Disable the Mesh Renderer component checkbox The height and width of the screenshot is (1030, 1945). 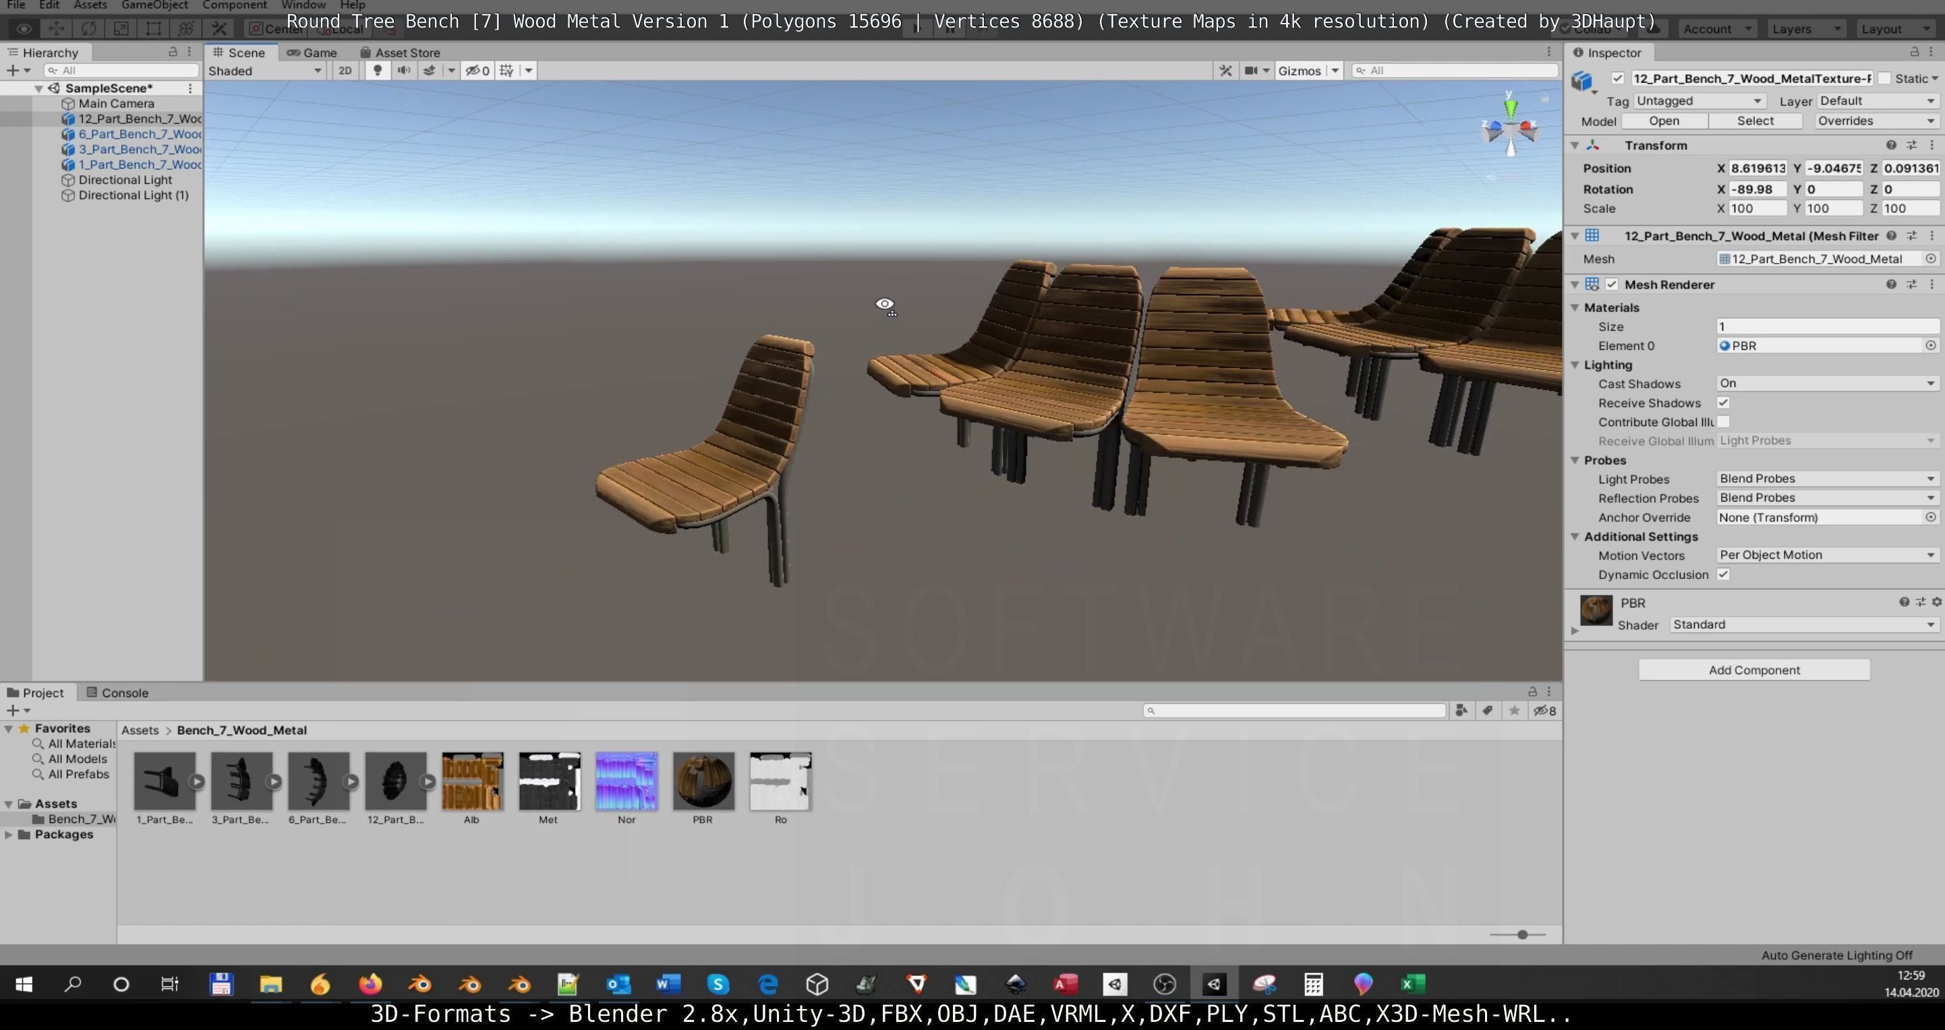(1612, 284)
